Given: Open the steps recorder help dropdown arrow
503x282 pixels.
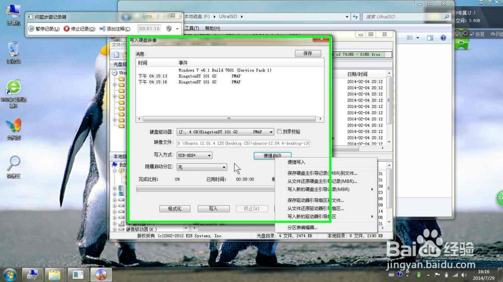Looking at the screenshot, I should coord(178,29).
